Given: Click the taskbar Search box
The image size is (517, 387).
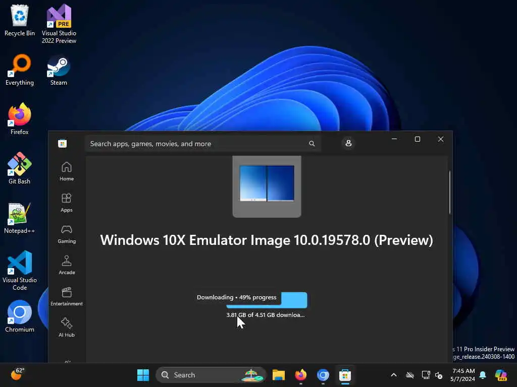Looking at the screenshot, I should (211, 375).
